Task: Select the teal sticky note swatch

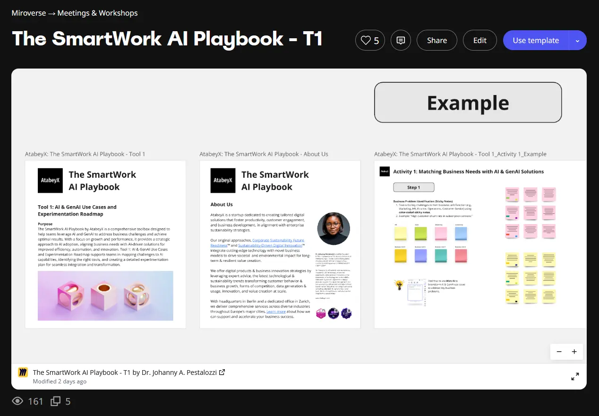Action: coord(441,255)
